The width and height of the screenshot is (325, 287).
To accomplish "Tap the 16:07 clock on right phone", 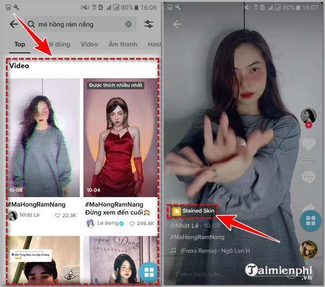I will [310, 8].
